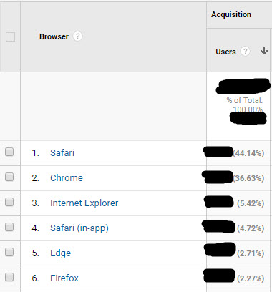This screenshot has width=272, height=292.
Task: Check the Edge row checkbox
Action: point(9,252)
